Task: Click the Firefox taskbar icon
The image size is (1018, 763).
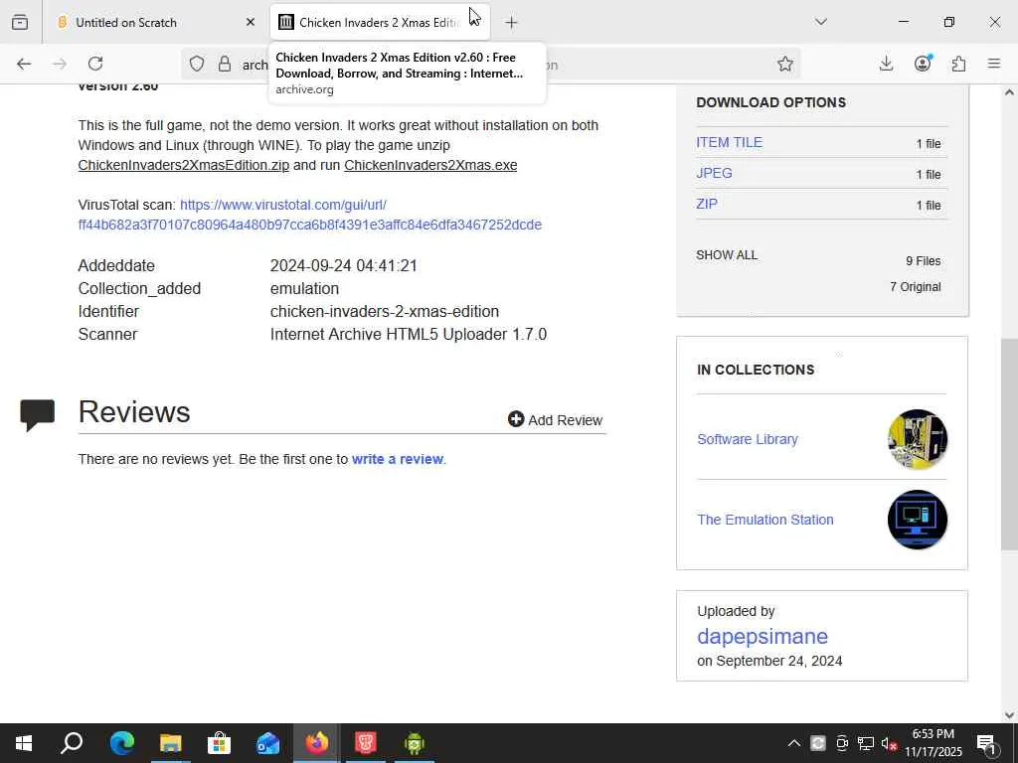Action: click(x=317, y=743)
